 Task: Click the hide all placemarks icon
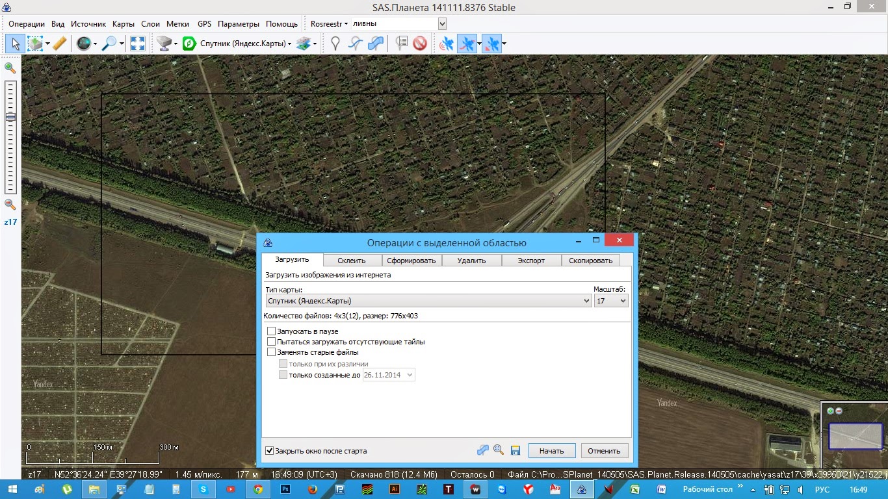pyautogui.click(x=420, y=44)
